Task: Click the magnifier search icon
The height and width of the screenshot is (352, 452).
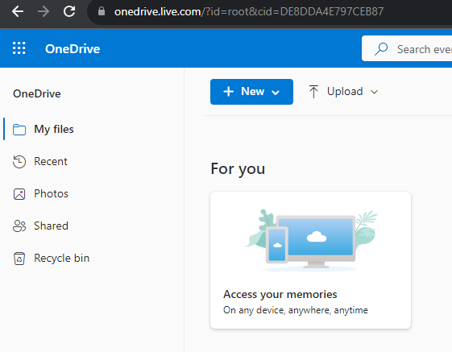Action: click(x=381, y=48)
